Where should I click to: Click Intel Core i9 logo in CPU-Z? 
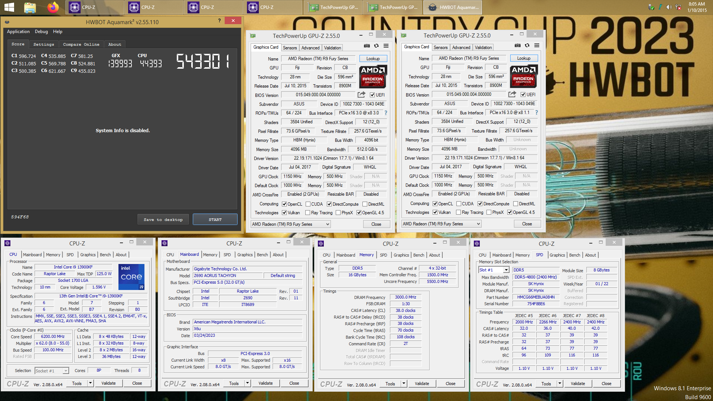tap(131, 277)
